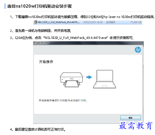Click the 开始操作 heading in the installer
The height and width of the screenshot is (135, 155).
pyautogui.click(x=46, y=62)
